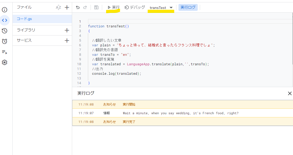Image resolution: width=293 pixels, height=155 pixels.
Task: Open Triggers alarm clock icon
Action: click(4, 41)
